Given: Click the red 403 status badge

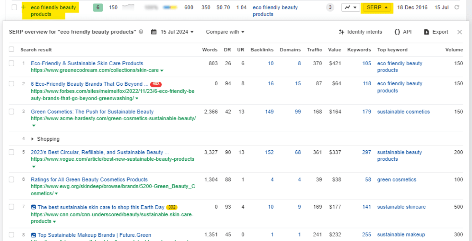Looking at the screenshot, I should (x=156, y=84).
